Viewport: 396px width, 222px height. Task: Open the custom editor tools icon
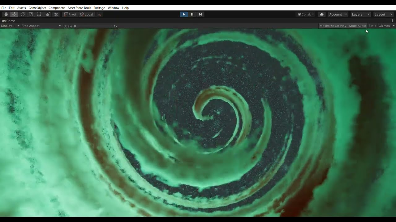pos(56,14)
